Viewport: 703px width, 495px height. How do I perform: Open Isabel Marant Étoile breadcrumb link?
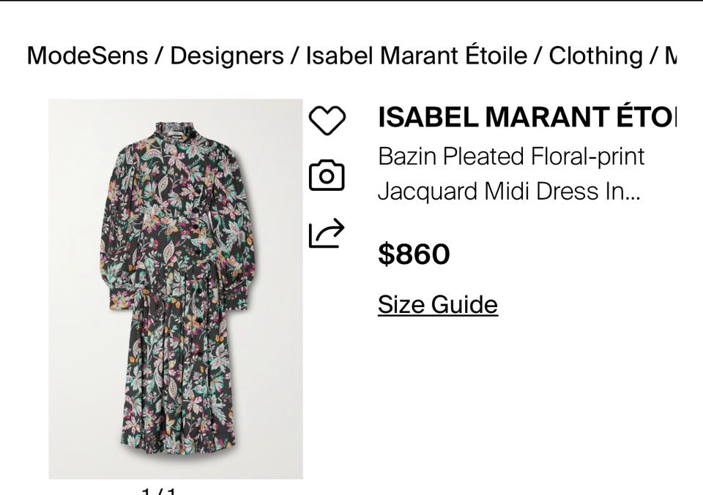point(416,56)
